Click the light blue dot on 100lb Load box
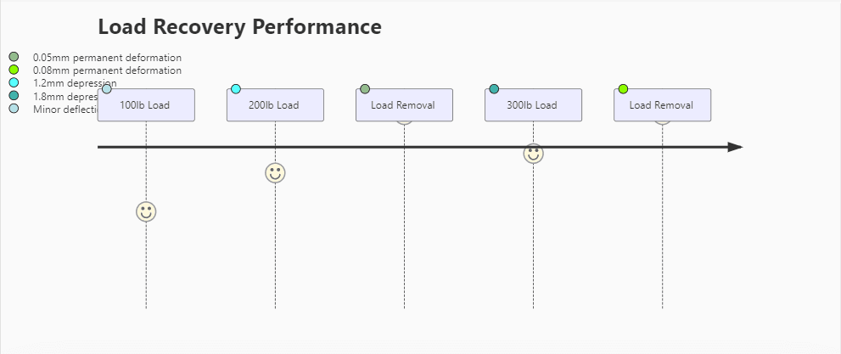The height and width of the screenshot is (354, 841). (x=107, y=89)
